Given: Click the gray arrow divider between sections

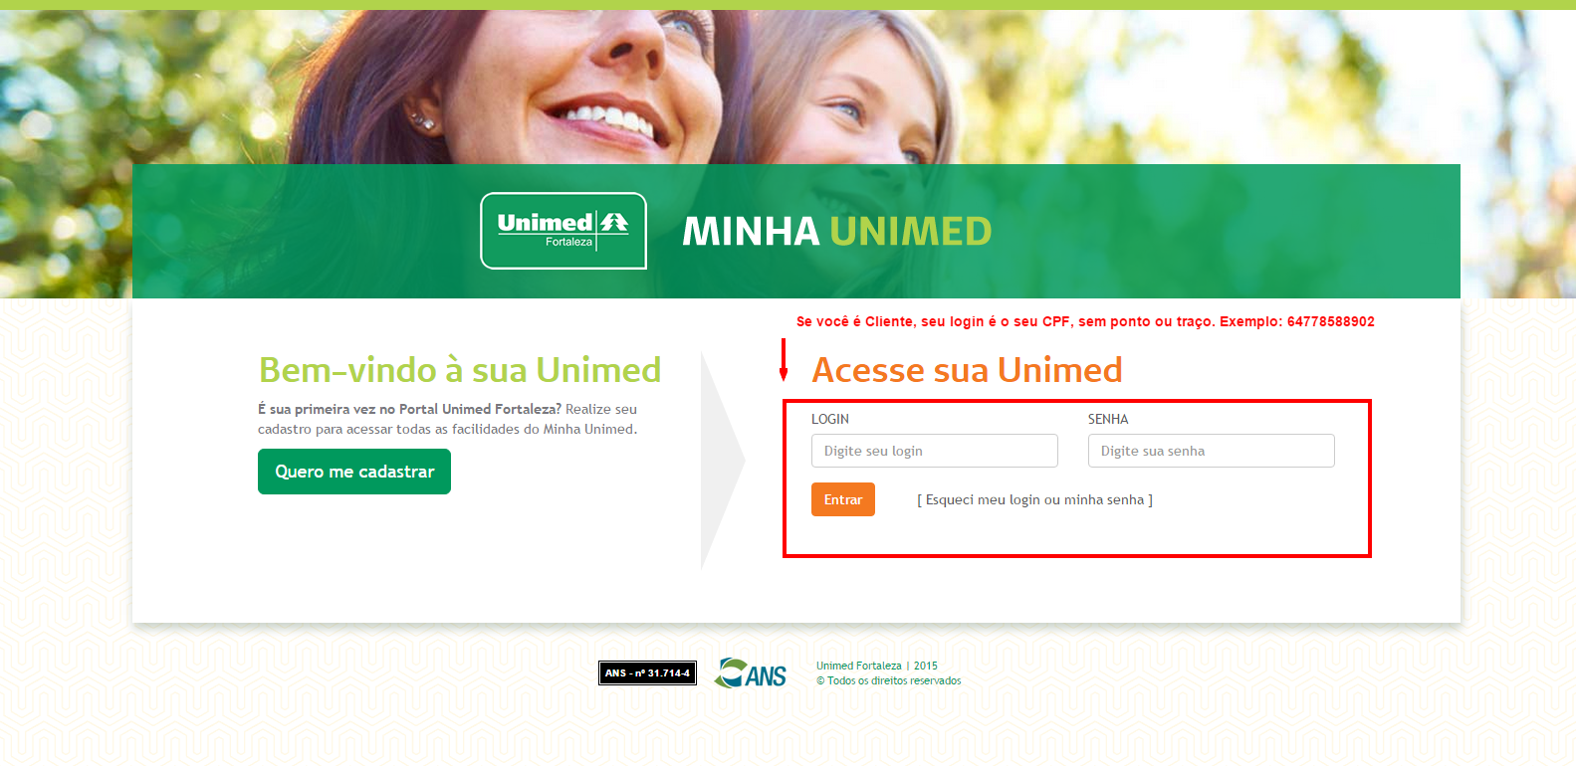Looking at the screenshot, I should [723, 461].
